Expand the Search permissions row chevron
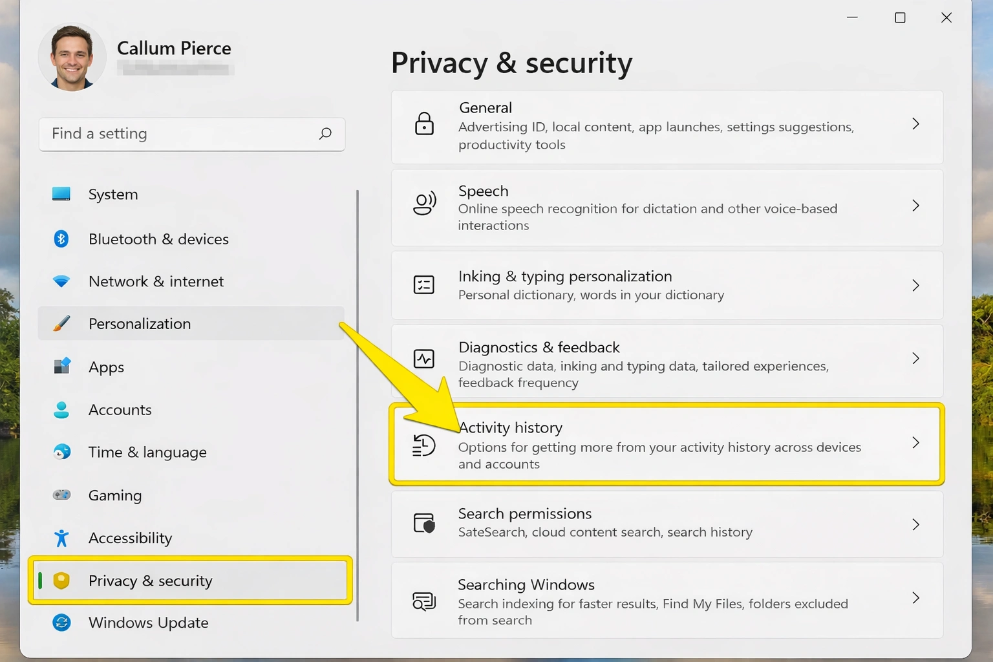Screen dimensions: 993x662 (915, 524)
